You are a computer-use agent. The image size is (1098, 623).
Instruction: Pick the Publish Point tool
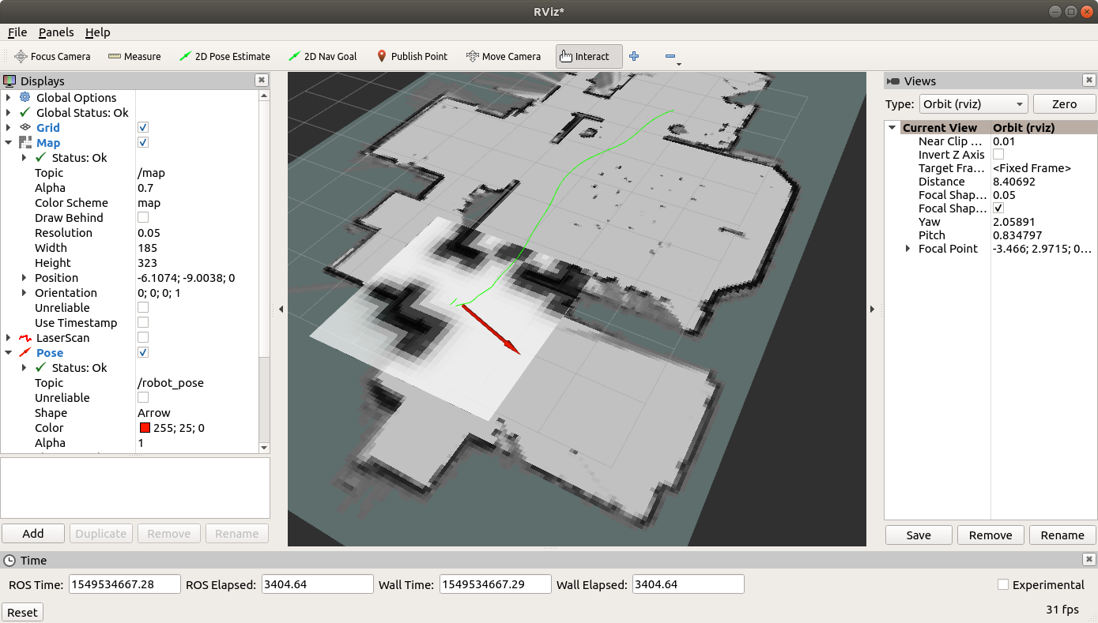pos(412,56)
